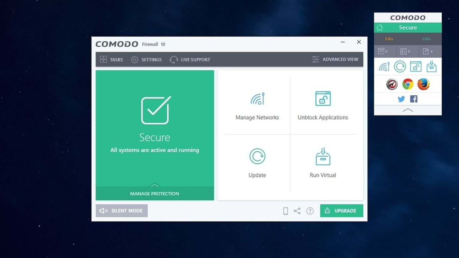The height and width of the screenshot is (258, 459).
Task: Click widget's run virtual box icon
Action: pyautogui.click(x=431, y=67)
